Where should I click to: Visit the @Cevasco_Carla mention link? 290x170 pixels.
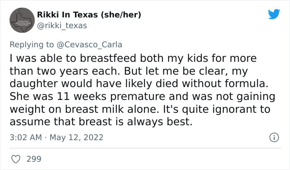click(x=90, y=45)
